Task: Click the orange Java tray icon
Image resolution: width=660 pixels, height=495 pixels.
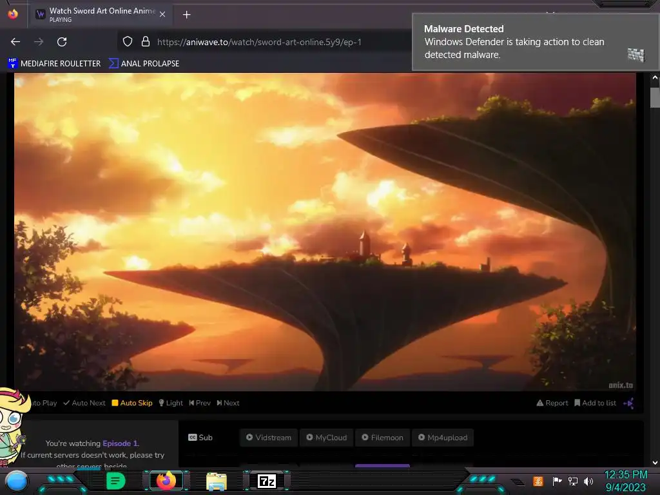Action: 538,481
